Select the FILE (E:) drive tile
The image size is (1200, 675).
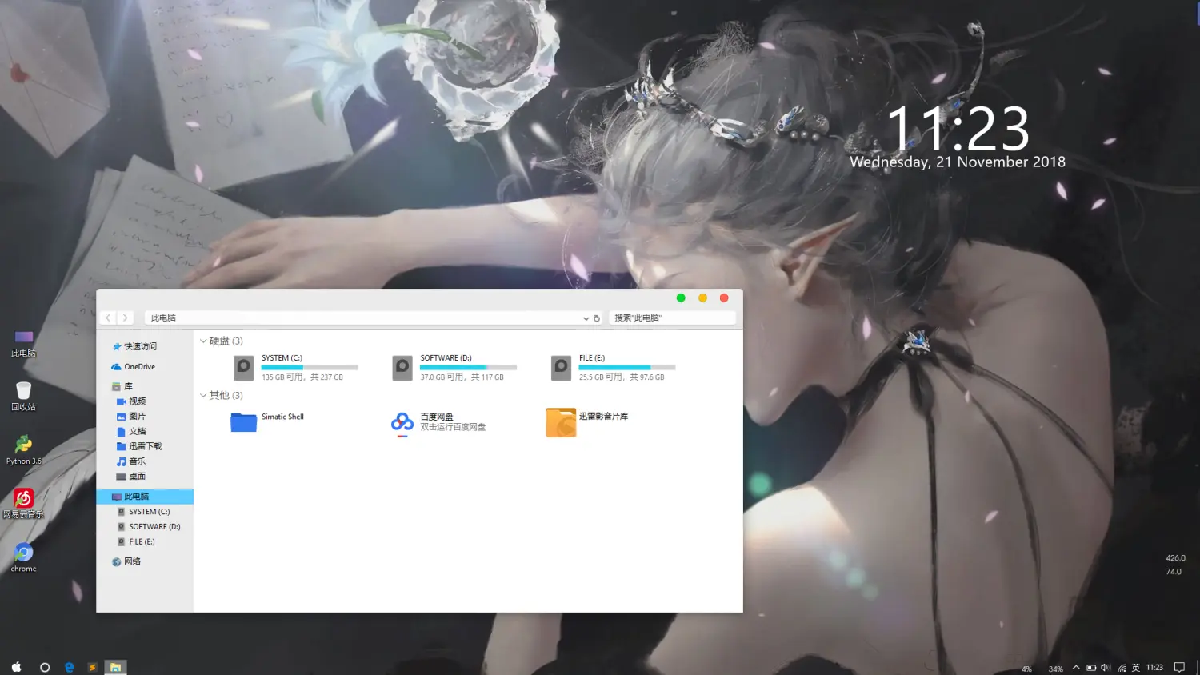tap(614, 368)
